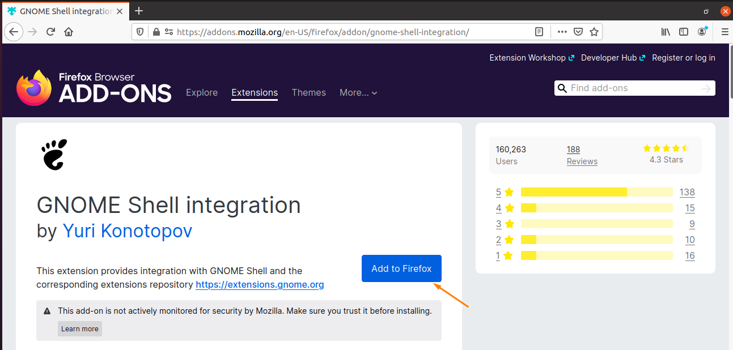Viewport: 733px width, 350px height.
Task: Open the 16 one-star reviews count
Action: click(690, 255)
